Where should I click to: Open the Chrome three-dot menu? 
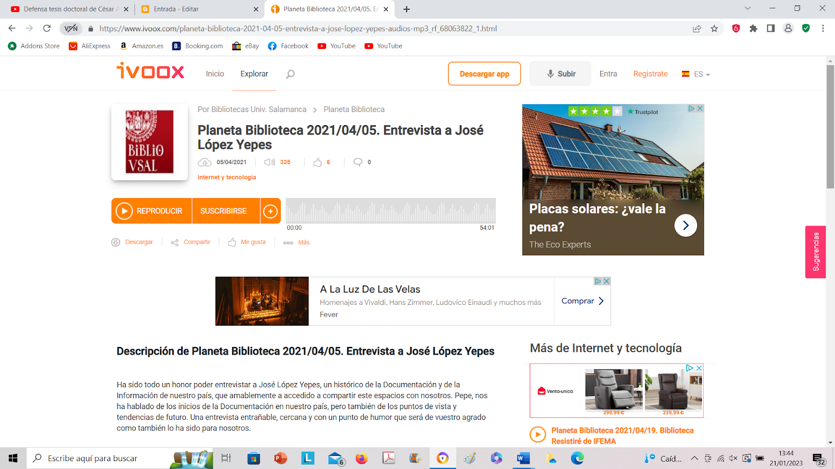coord(823,29)
